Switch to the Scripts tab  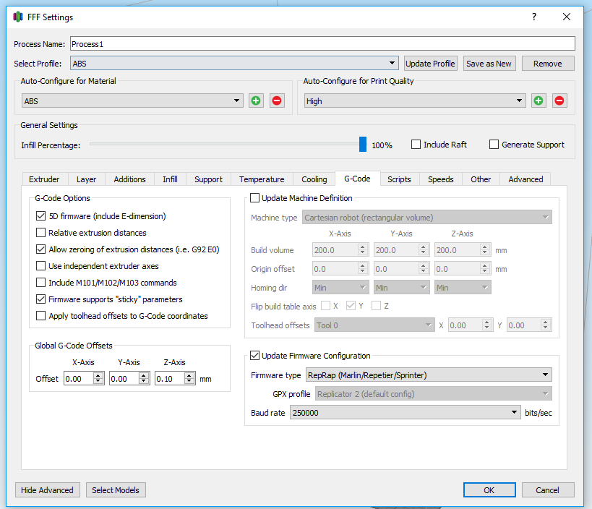(399, 179)
